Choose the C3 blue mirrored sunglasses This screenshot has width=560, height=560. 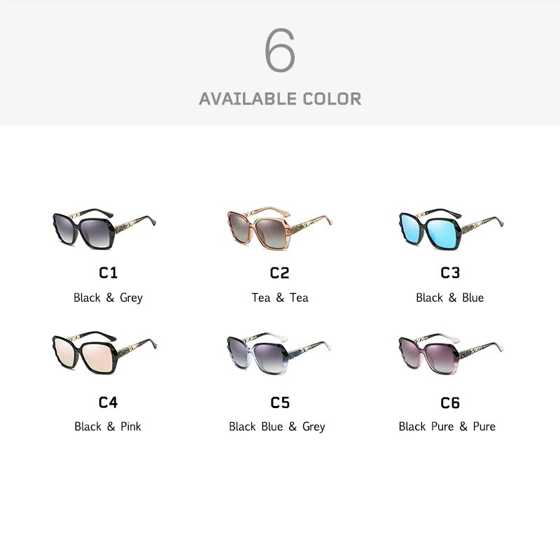tap(451, 230)
